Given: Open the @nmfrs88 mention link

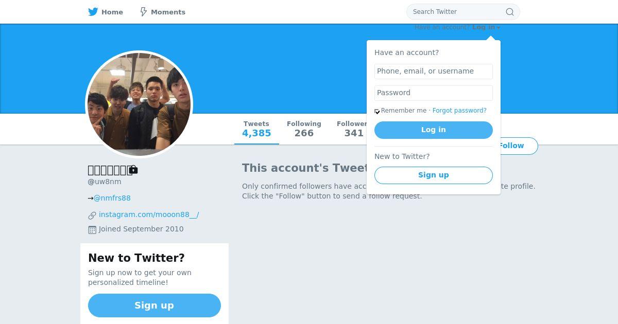Looking at the screenshot, I should [112, 198].
